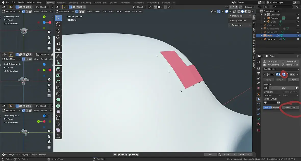Toggle Collection checkbox in outliner

point(265,15)
